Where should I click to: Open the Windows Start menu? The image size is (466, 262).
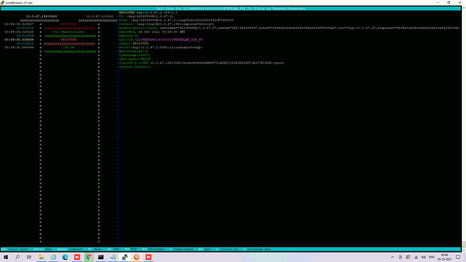(5, 257)
